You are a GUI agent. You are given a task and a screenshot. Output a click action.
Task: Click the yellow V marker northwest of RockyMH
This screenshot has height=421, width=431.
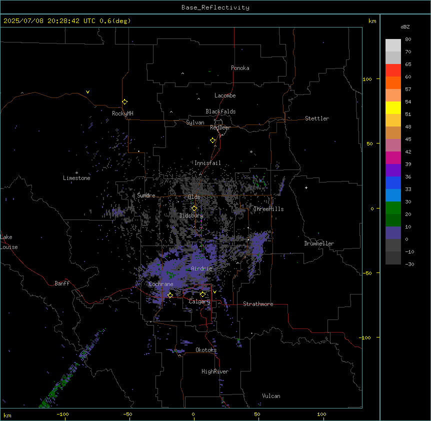pyautogui.click(x=87, y=92)
